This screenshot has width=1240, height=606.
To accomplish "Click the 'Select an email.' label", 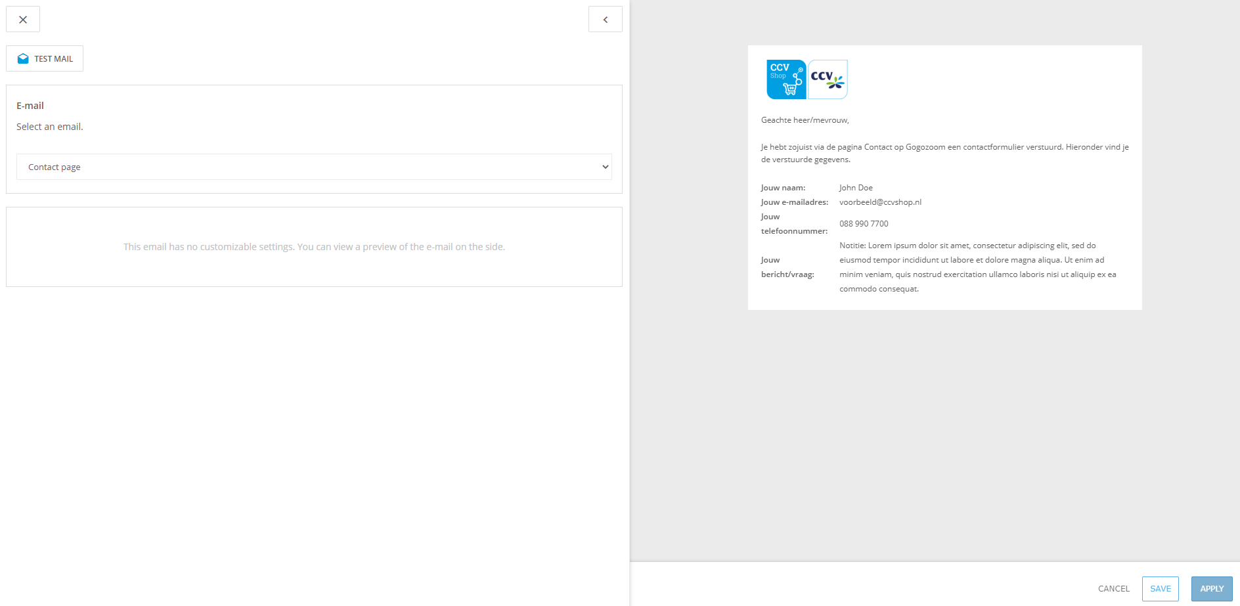I will point(50,127).
